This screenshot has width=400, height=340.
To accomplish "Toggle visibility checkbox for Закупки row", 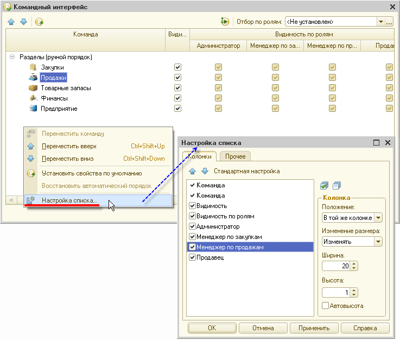I will [177, 67].
